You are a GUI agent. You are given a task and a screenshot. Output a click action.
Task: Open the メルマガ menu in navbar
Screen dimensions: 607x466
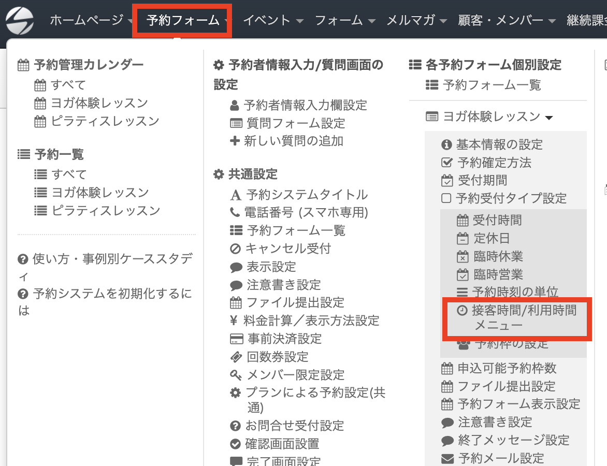(x=416, y=21)
